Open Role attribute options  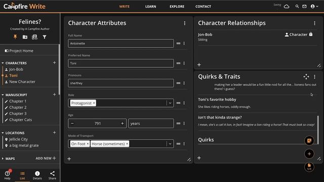click(184, 103)
